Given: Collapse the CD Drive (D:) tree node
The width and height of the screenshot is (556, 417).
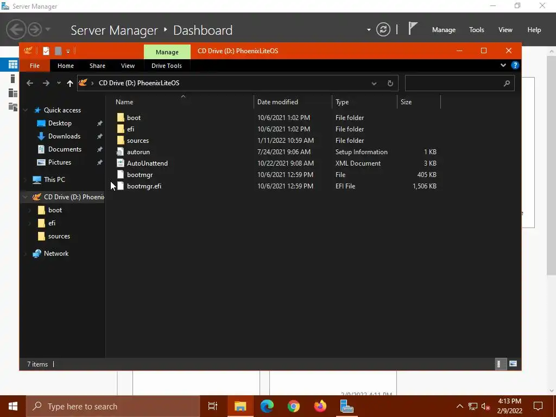Looking at the screenshot, I should coord(26,197).
